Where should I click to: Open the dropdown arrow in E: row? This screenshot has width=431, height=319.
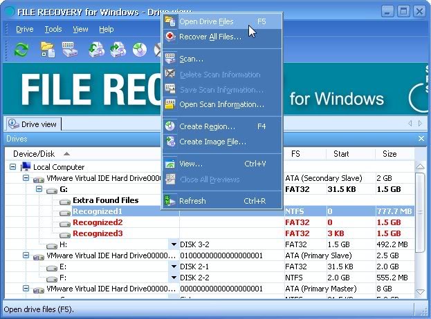tap(174, 267)
